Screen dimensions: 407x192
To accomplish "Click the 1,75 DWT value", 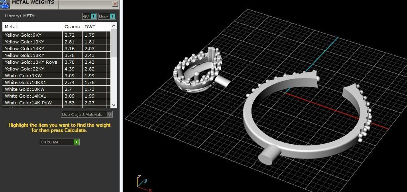I will (89, 35).
